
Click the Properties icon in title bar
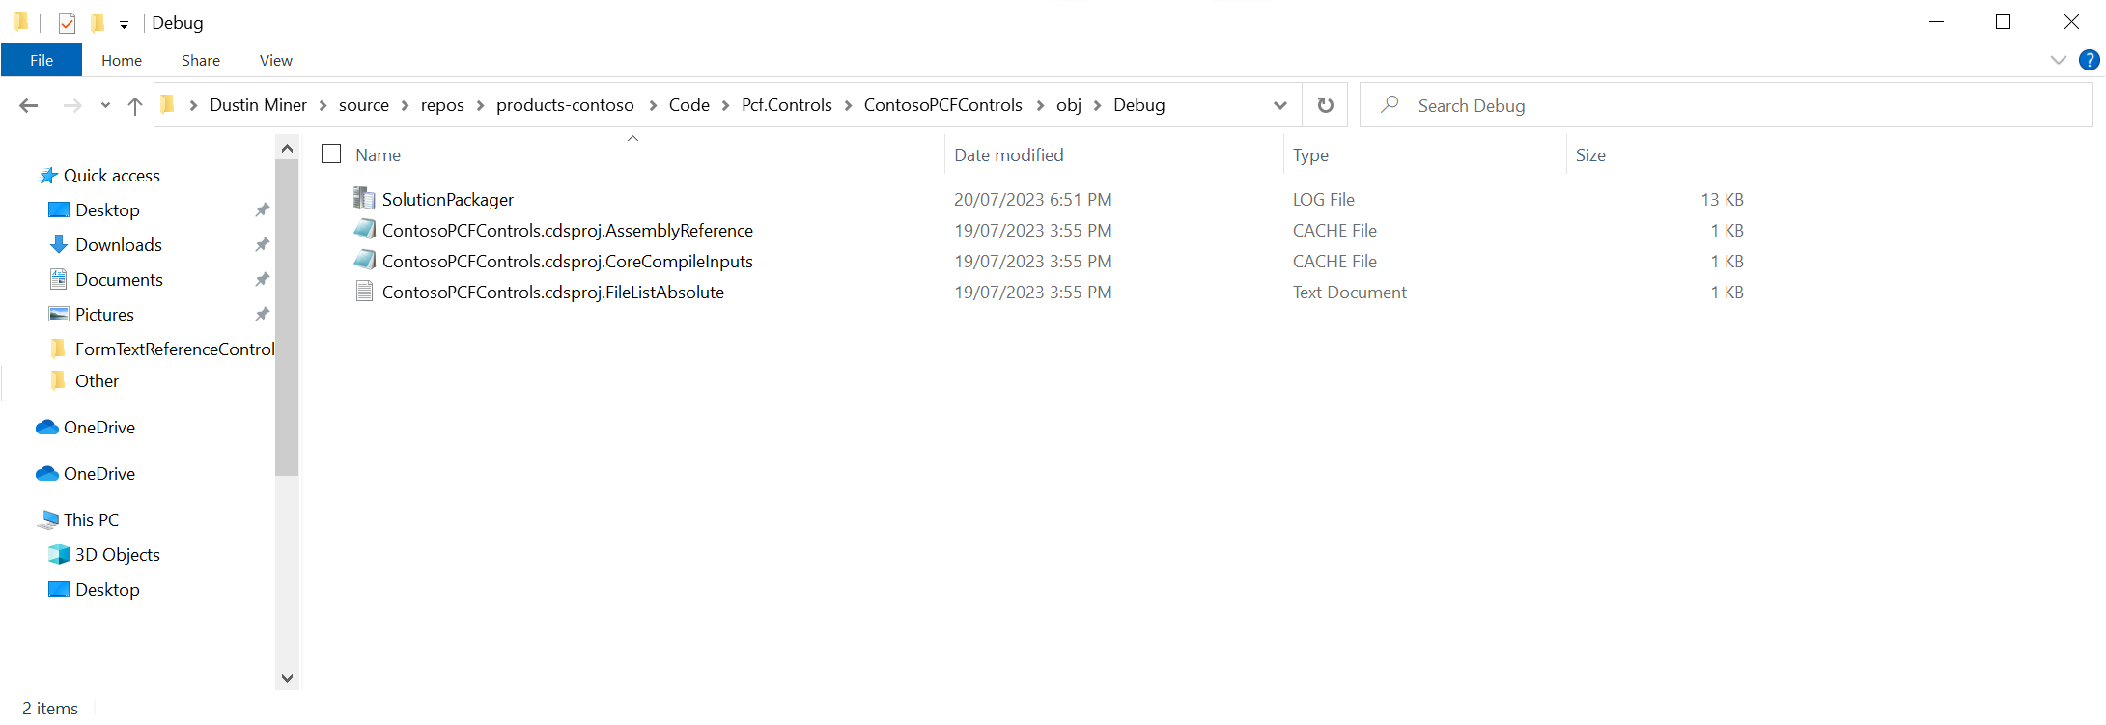(67, 22)
